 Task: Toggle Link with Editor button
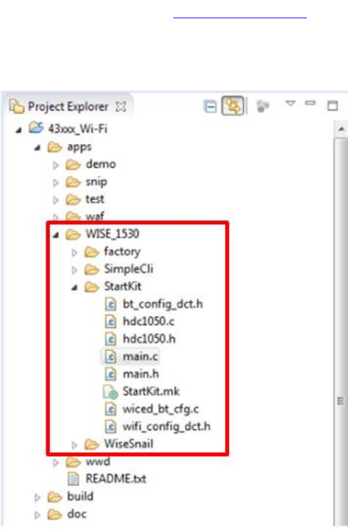click(233, 106)
